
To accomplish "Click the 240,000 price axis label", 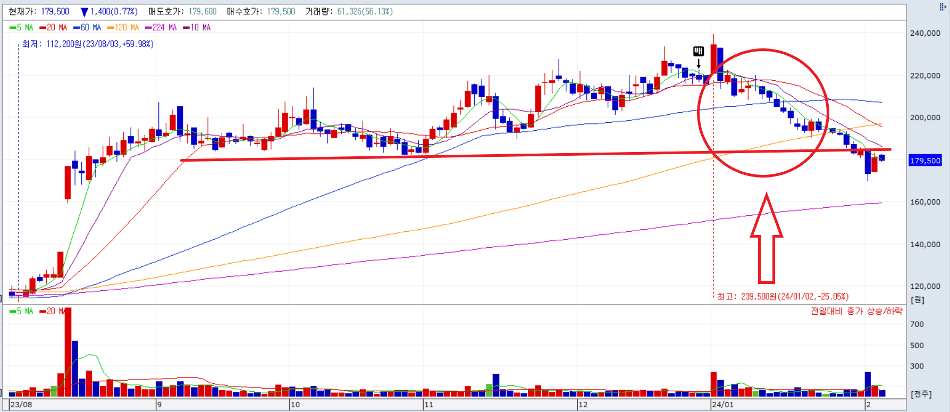I will (x=925, y=33).
